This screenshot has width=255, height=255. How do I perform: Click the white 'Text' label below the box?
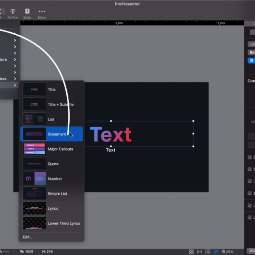[x=110, y=150]
